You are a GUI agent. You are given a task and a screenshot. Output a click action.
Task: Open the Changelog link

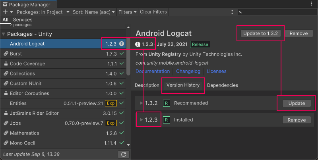[x=188, y=71]
